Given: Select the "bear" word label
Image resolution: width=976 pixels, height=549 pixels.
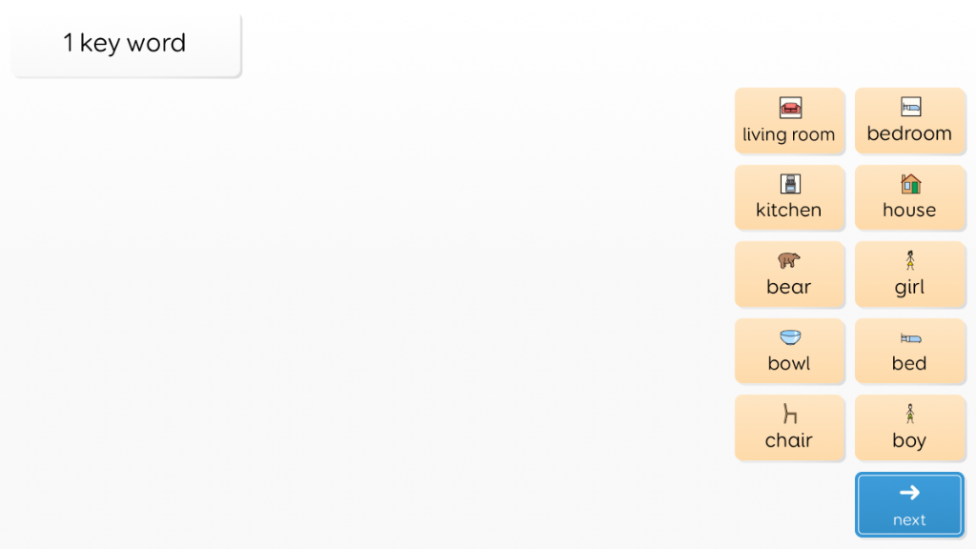Looking at the screenshot, I should (x=788, y=287).
